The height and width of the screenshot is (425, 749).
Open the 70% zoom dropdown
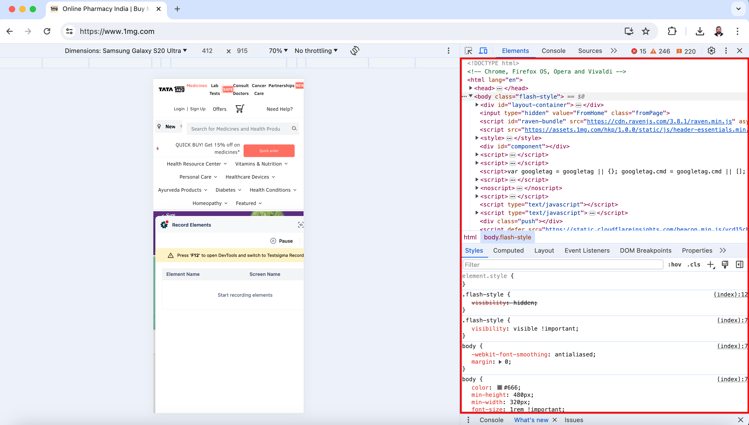[278, 51]
